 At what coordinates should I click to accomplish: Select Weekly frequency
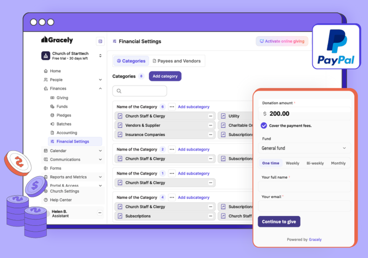292,163
